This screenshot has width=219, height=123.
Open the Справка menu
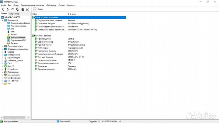[71, 5]
